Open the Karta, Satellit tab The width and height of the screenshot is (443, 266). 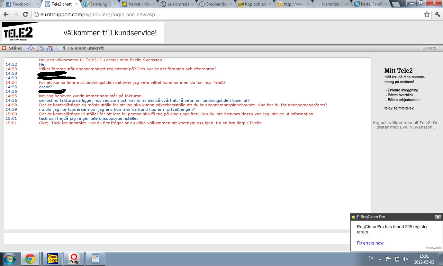tap(370, 5)
